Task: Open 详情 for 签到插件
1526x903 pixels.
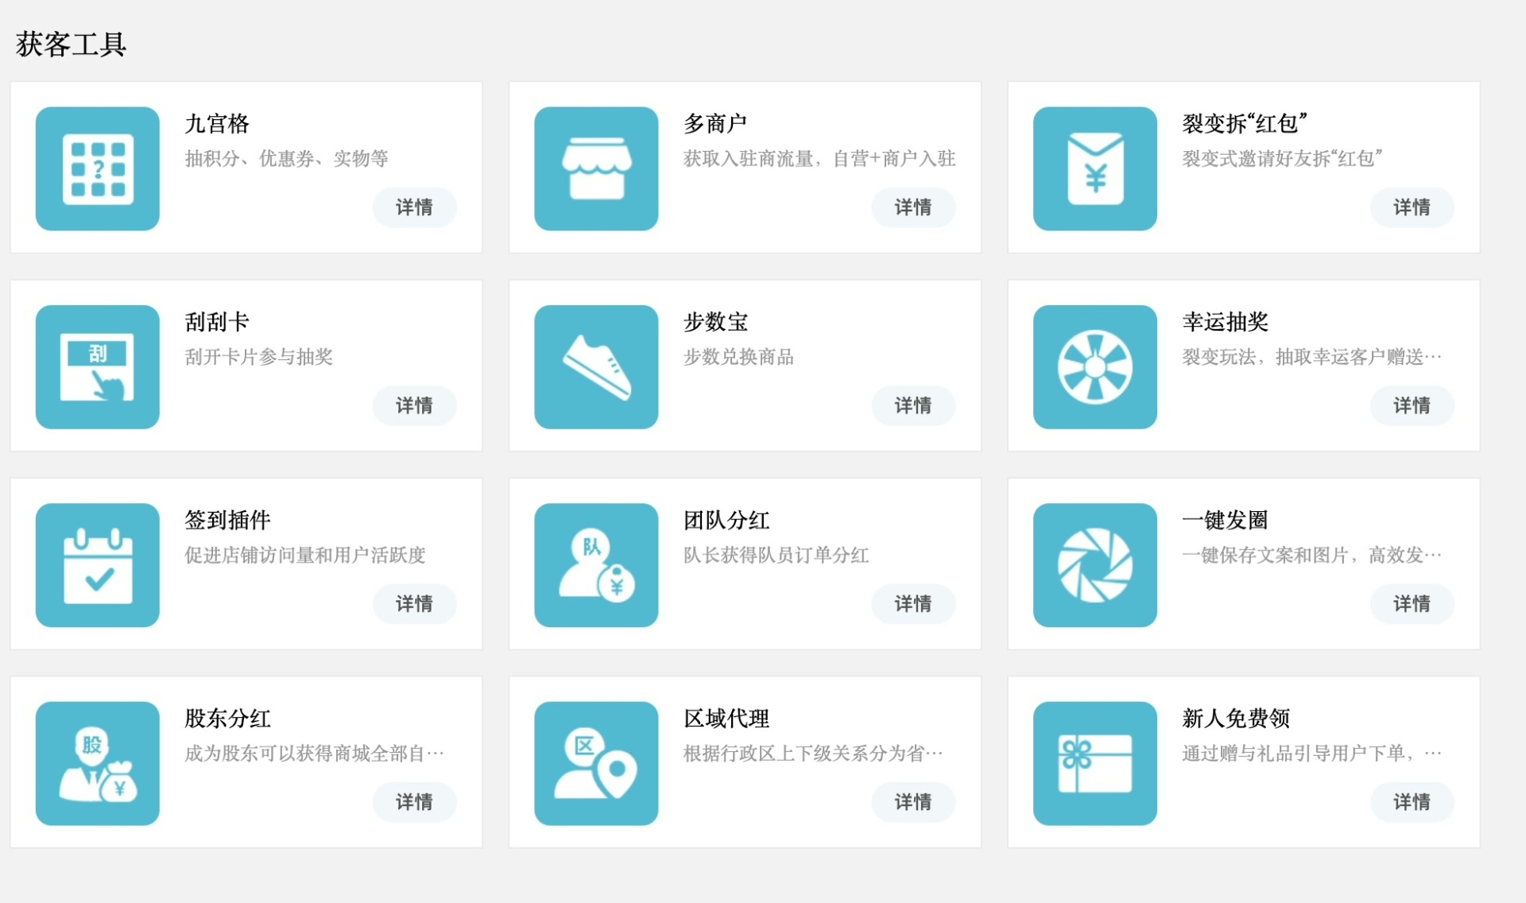Action: click(414, 603)
